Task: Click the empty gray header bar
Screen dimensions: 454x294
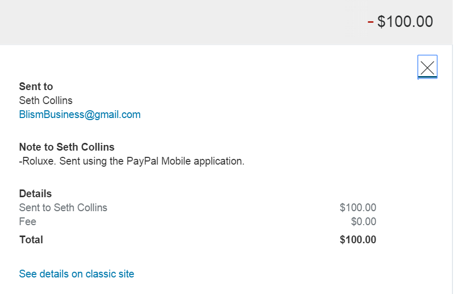Action: click(x=181, y=22)
